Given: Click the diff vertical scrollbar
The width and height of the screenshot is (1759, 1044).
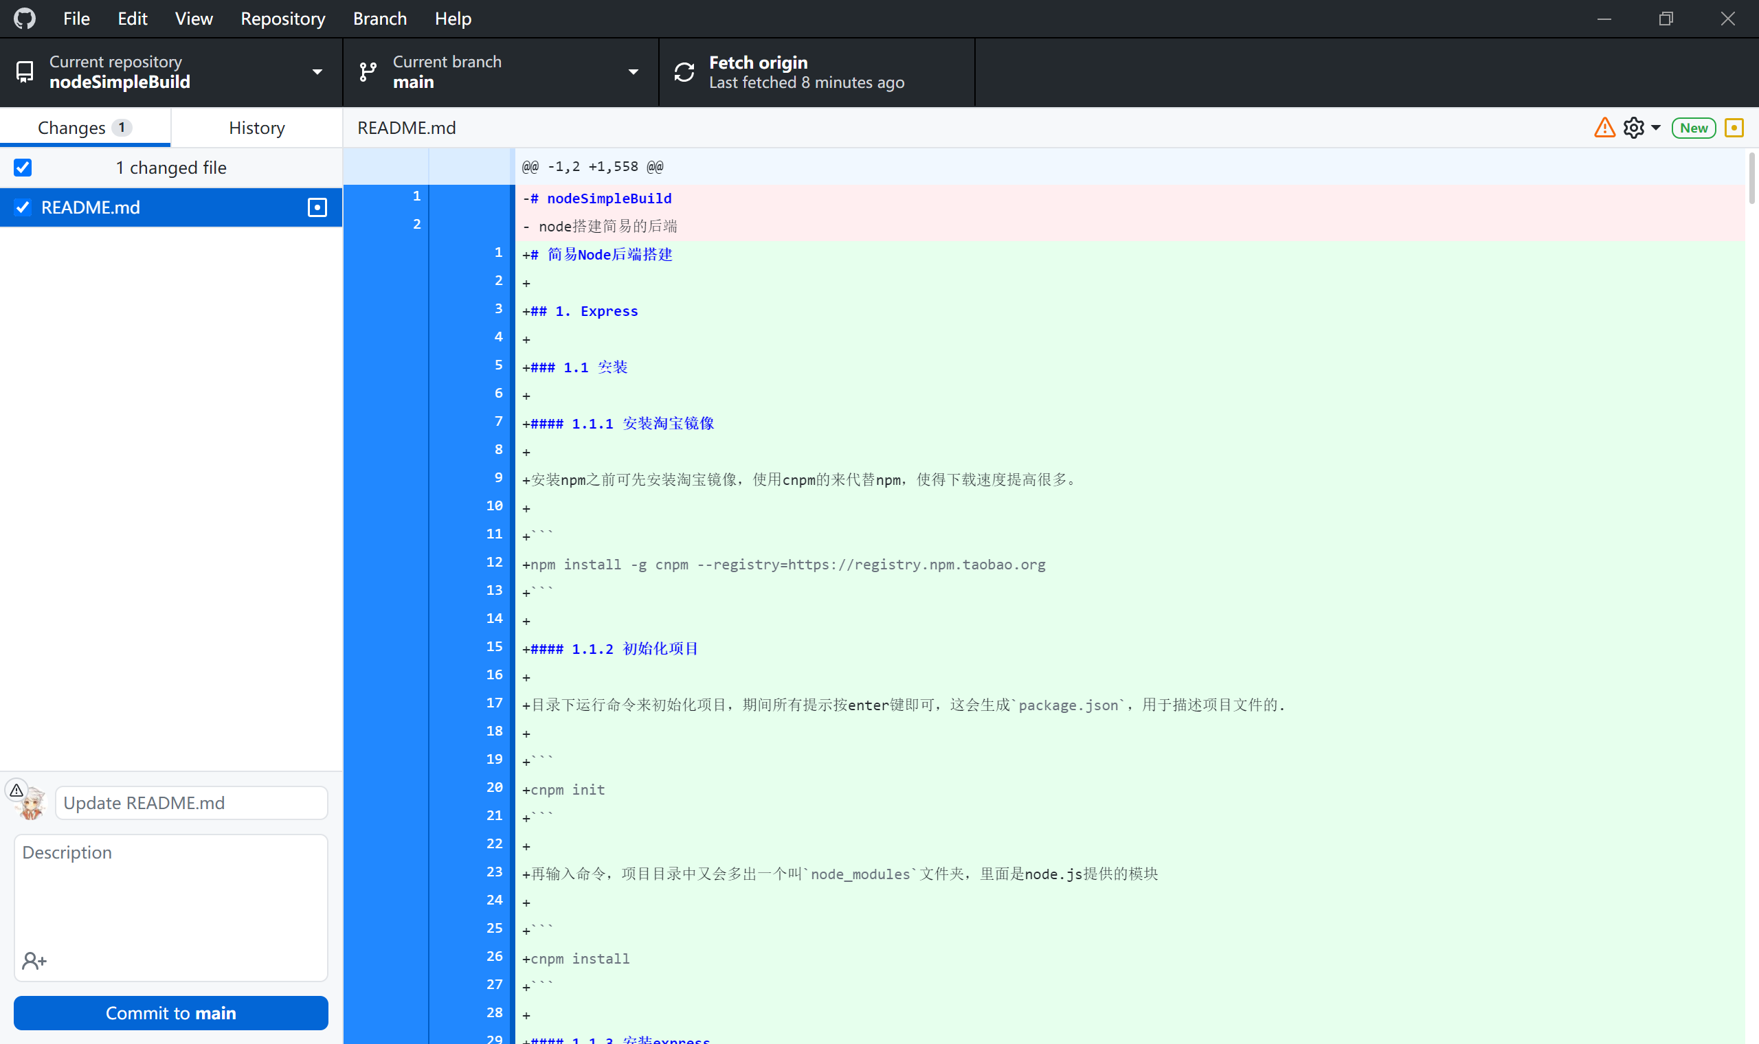Looking at the screenshot, I should coord(1751,179).
